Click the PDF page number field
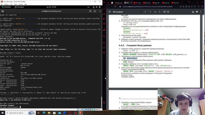 point(142,12)
